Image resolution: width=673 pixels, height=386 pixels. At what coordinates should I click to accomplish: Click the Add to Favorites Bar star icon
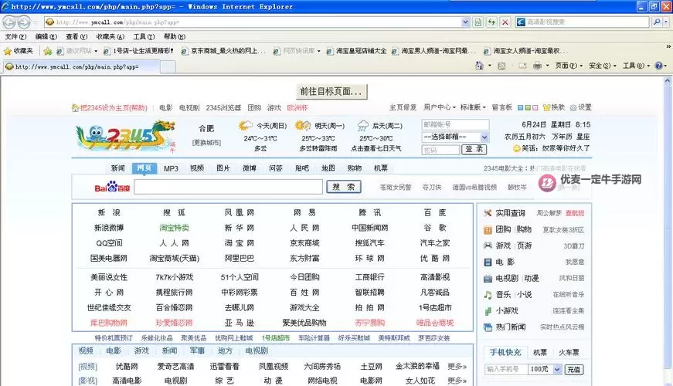point(48,51)
